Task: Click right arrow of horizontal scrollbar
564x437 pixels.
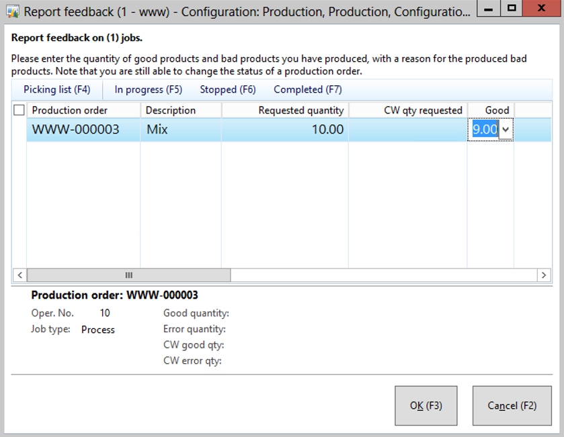Action: pyautogui.click(x=544, y=275)
